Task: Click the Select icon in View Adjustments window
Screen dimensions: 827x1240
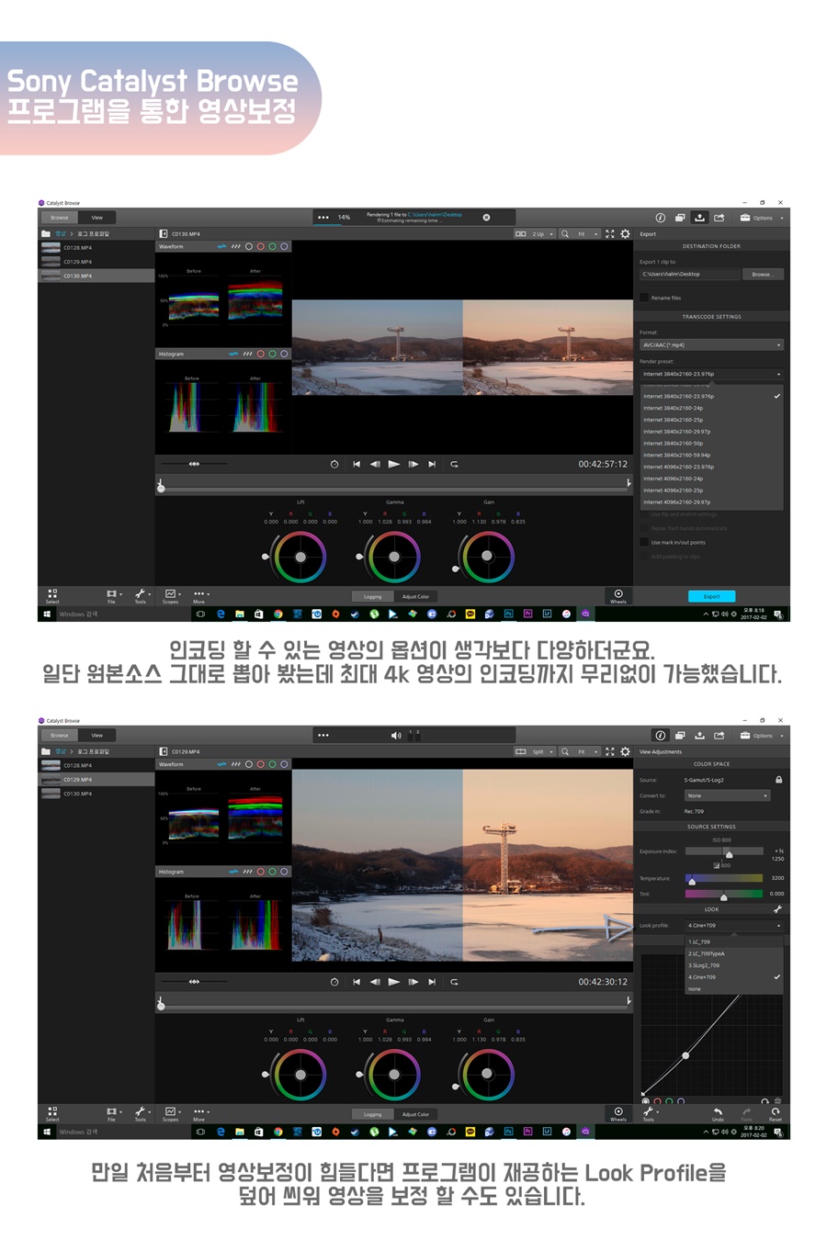Action: pyautogui.click(x=52, y=1113)
